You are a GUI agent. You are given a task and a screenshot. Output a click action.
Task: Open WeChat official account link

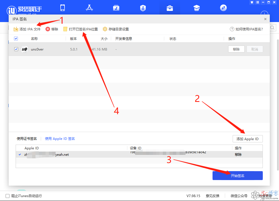point(239,196)
